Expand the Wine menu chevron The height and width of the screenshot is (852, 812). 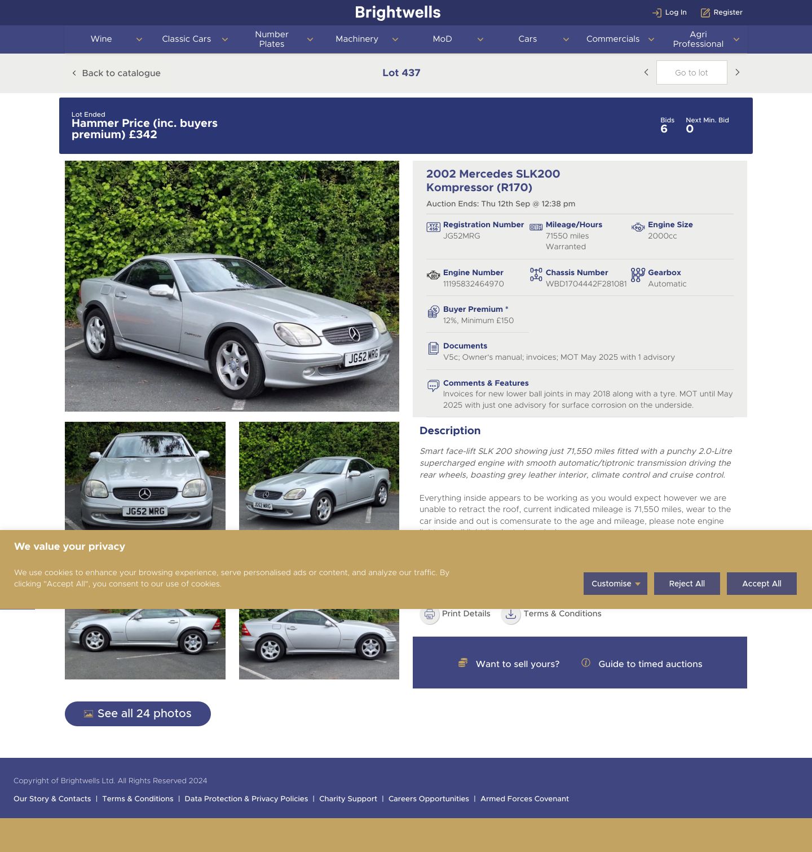[x=139, y=39]
